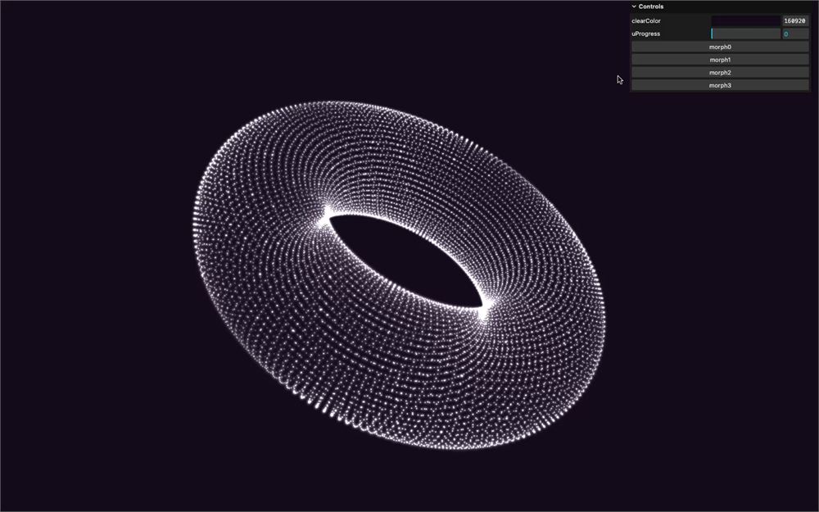Click the clearColor label
This screenshot has width=819, height=512.
coord(646,21)
